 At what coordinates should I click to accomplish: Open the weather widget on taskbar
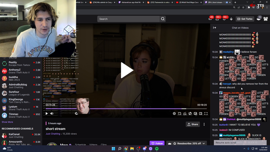[x=8, y=149]
